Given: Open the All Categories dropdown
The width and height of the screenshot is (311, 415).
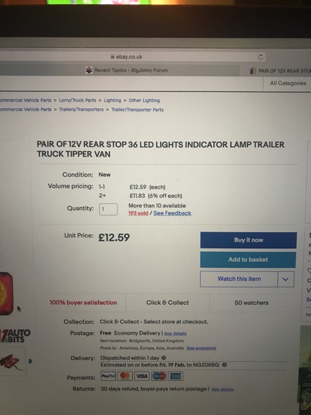Looking at the screenshot, I should pos(288,84).
